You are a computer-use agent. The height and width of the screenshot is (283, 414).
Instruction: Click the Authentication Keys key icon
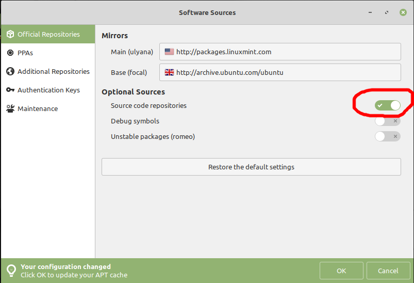click(x=10, y=90)
